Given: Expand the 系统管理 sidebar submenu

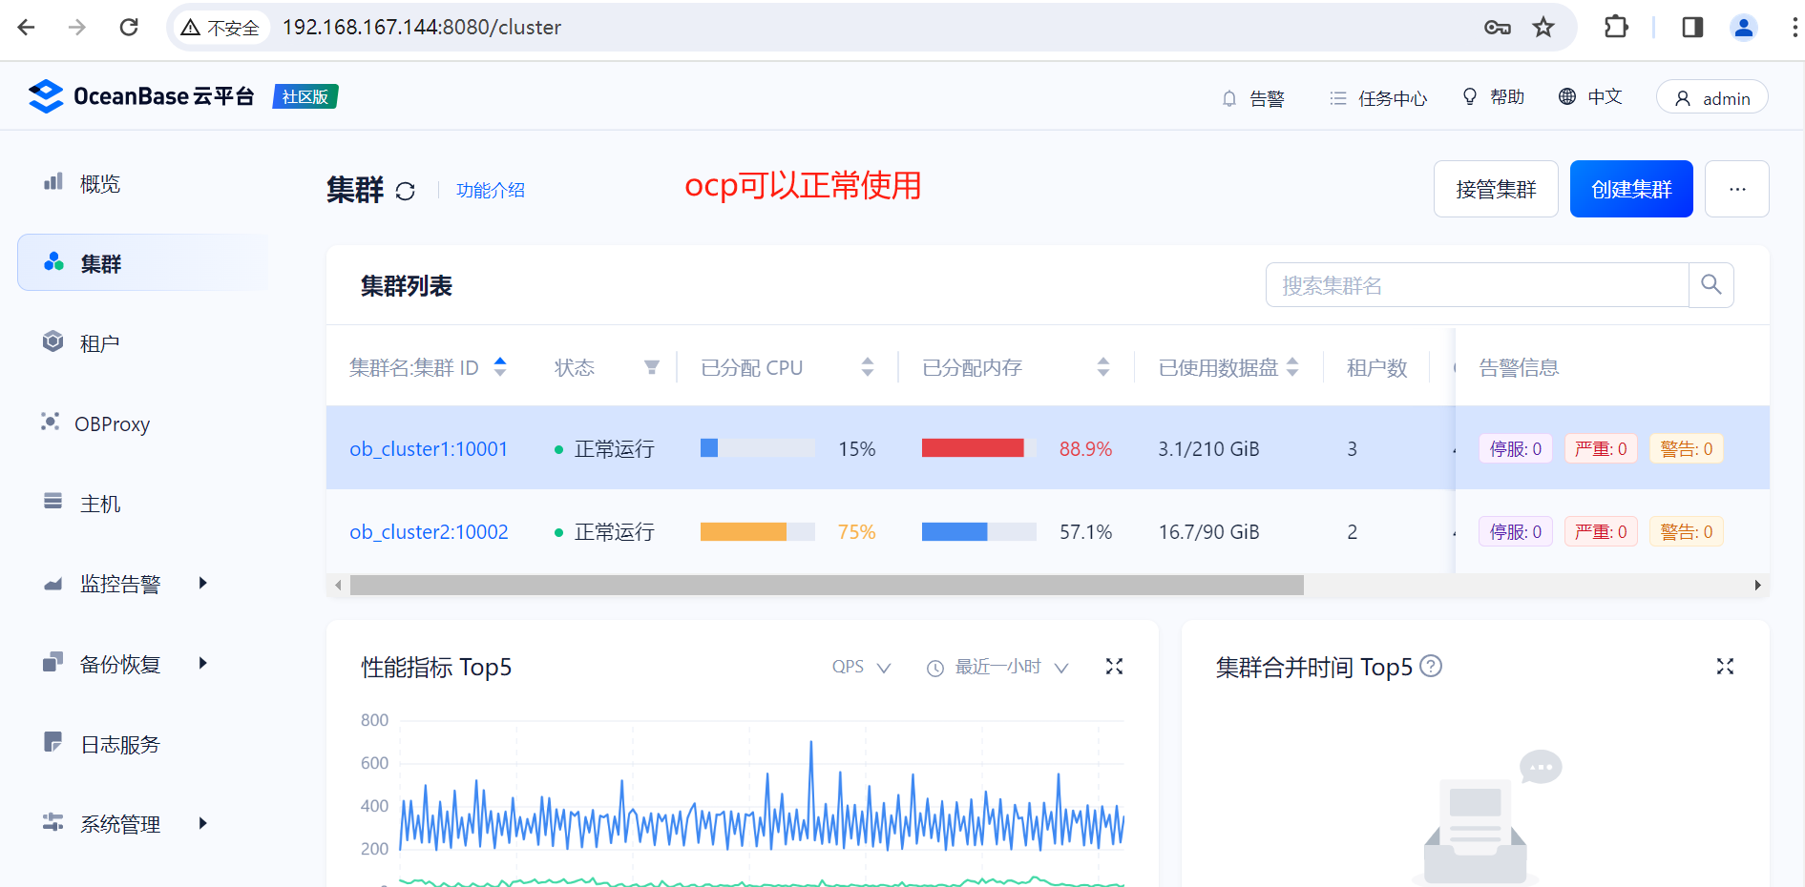Looking at the screenshot, I should [202, 823].
